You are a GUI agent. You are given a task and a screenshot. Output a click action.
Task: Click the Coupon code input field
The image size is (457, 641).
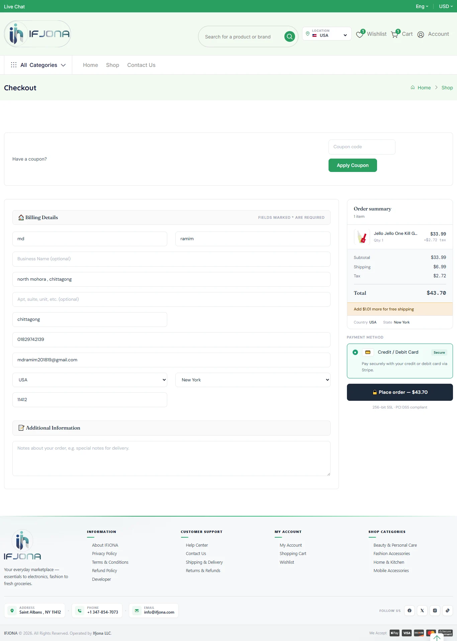click(362, 147)
